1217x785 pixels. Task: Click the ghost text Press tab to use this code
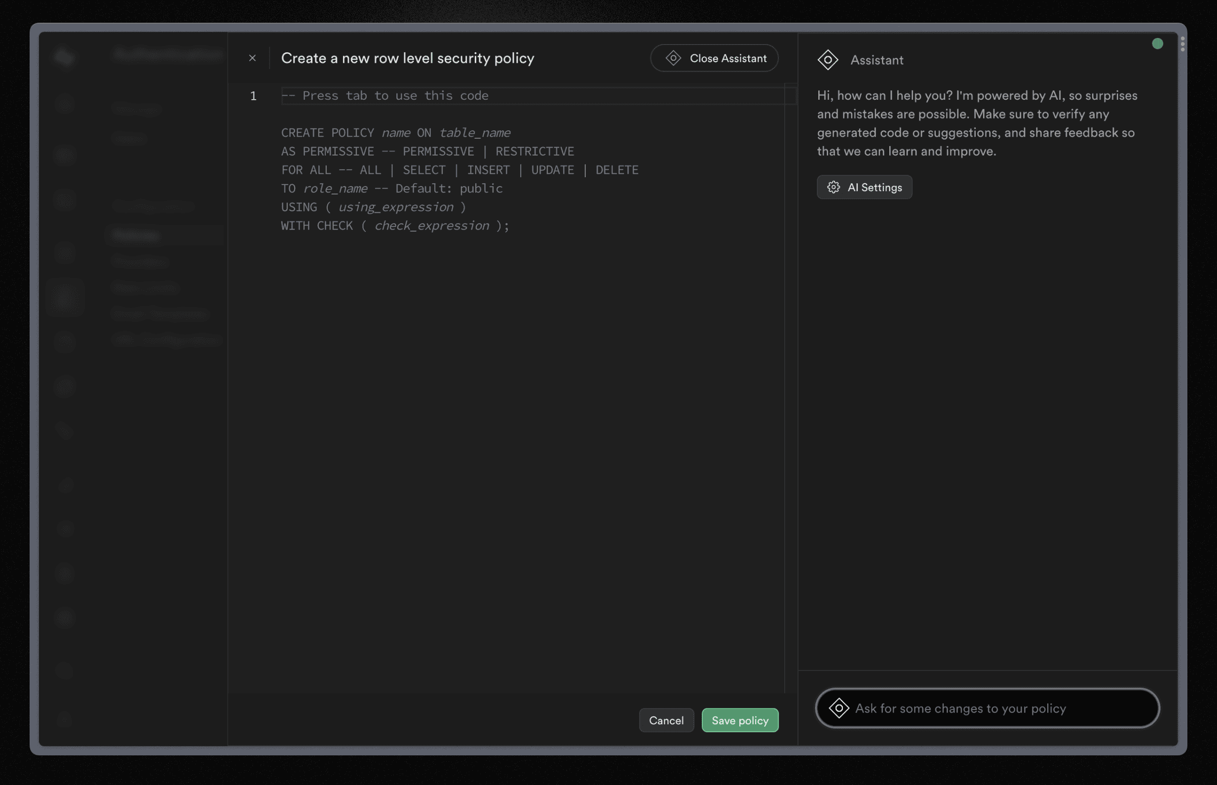[x=385, y=95]
